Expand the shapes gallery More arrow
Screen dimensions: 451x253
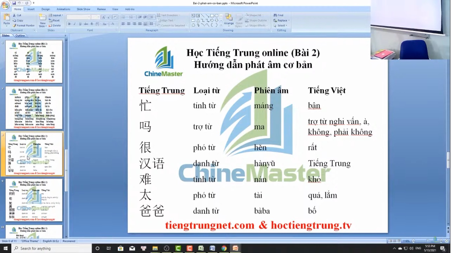221,25
